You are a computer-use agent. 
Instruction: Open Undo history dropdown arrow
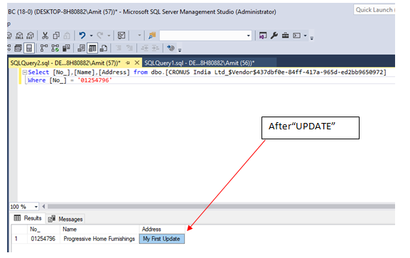point(91,36)
